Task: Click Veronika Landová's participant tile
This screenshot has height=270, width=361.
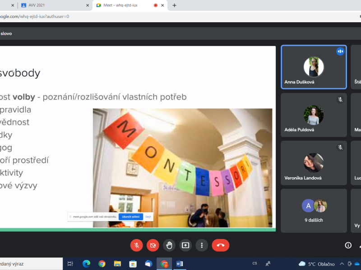Action: 314,163
